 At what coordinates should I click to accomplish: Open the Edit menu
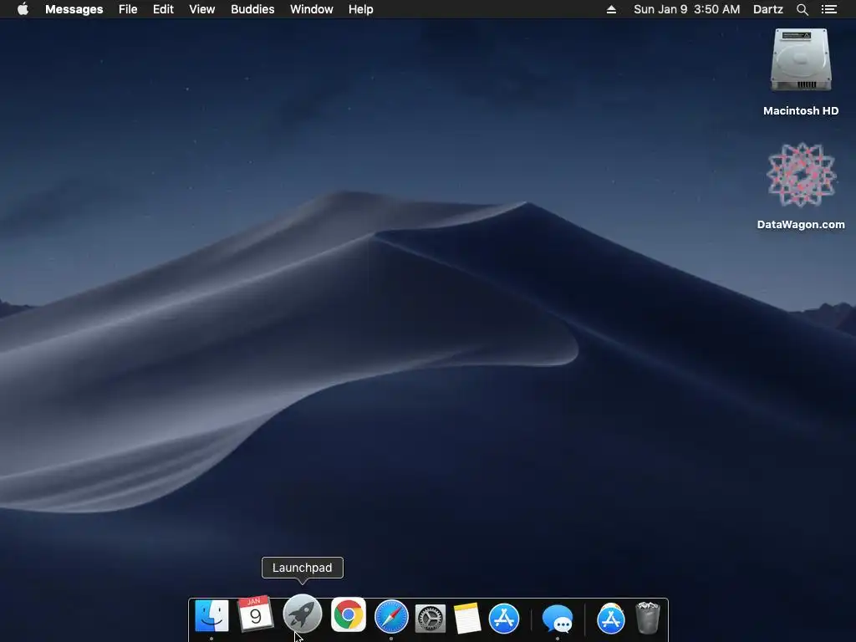click(163, 9)
